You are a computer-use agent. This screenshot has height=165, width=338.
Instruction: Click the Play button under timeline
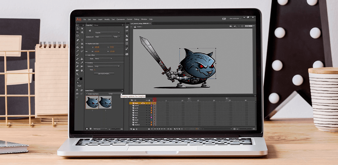tap(159, 129)
